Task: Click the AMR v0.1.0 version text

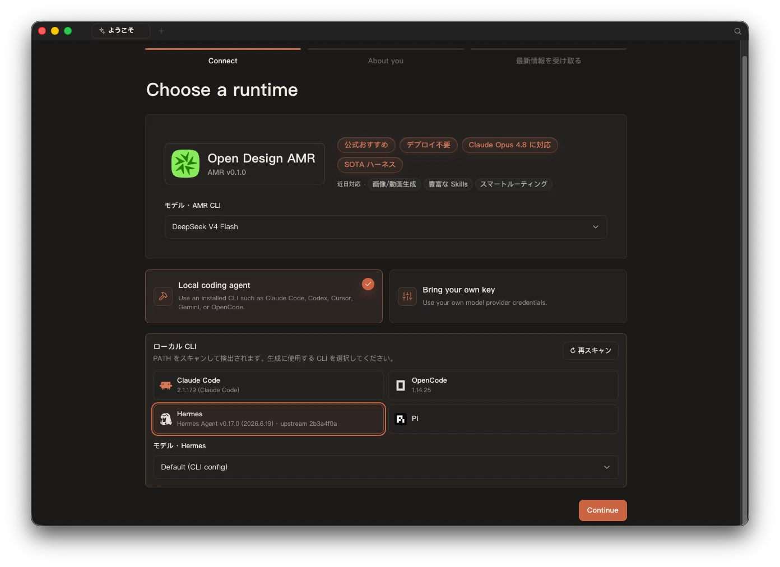Action: coord(227,173)
